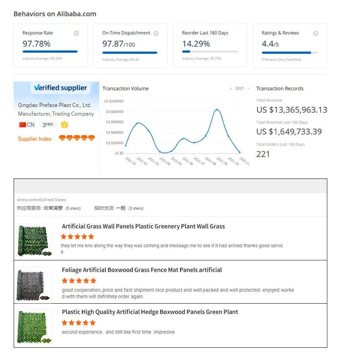This screenshot has height=356, width=341.
Task: Click the 2021-06 data point on chart
Action: coord(183,138)
